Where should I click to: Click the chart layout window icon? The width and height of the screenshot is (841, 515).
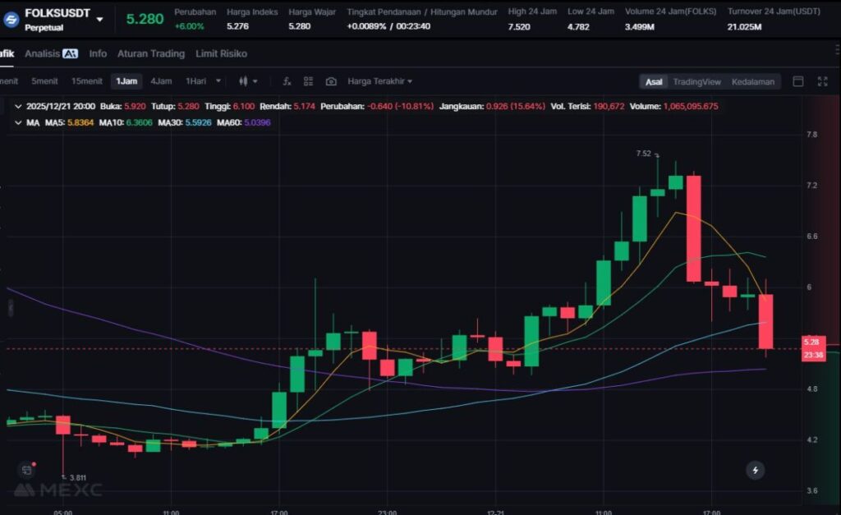coord(797,81)
